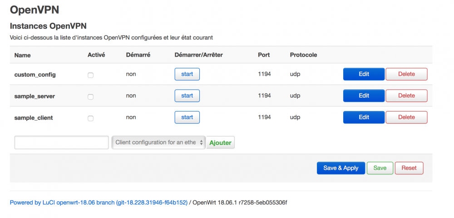This screenshot has height=218, width=454.
Task: Enable the sample_server instance checkbox
Action: [90, 97]
